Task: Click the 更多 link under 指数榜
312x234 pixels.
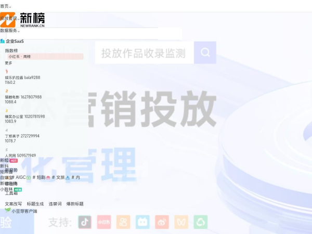Action: click(x=8, y=63)
